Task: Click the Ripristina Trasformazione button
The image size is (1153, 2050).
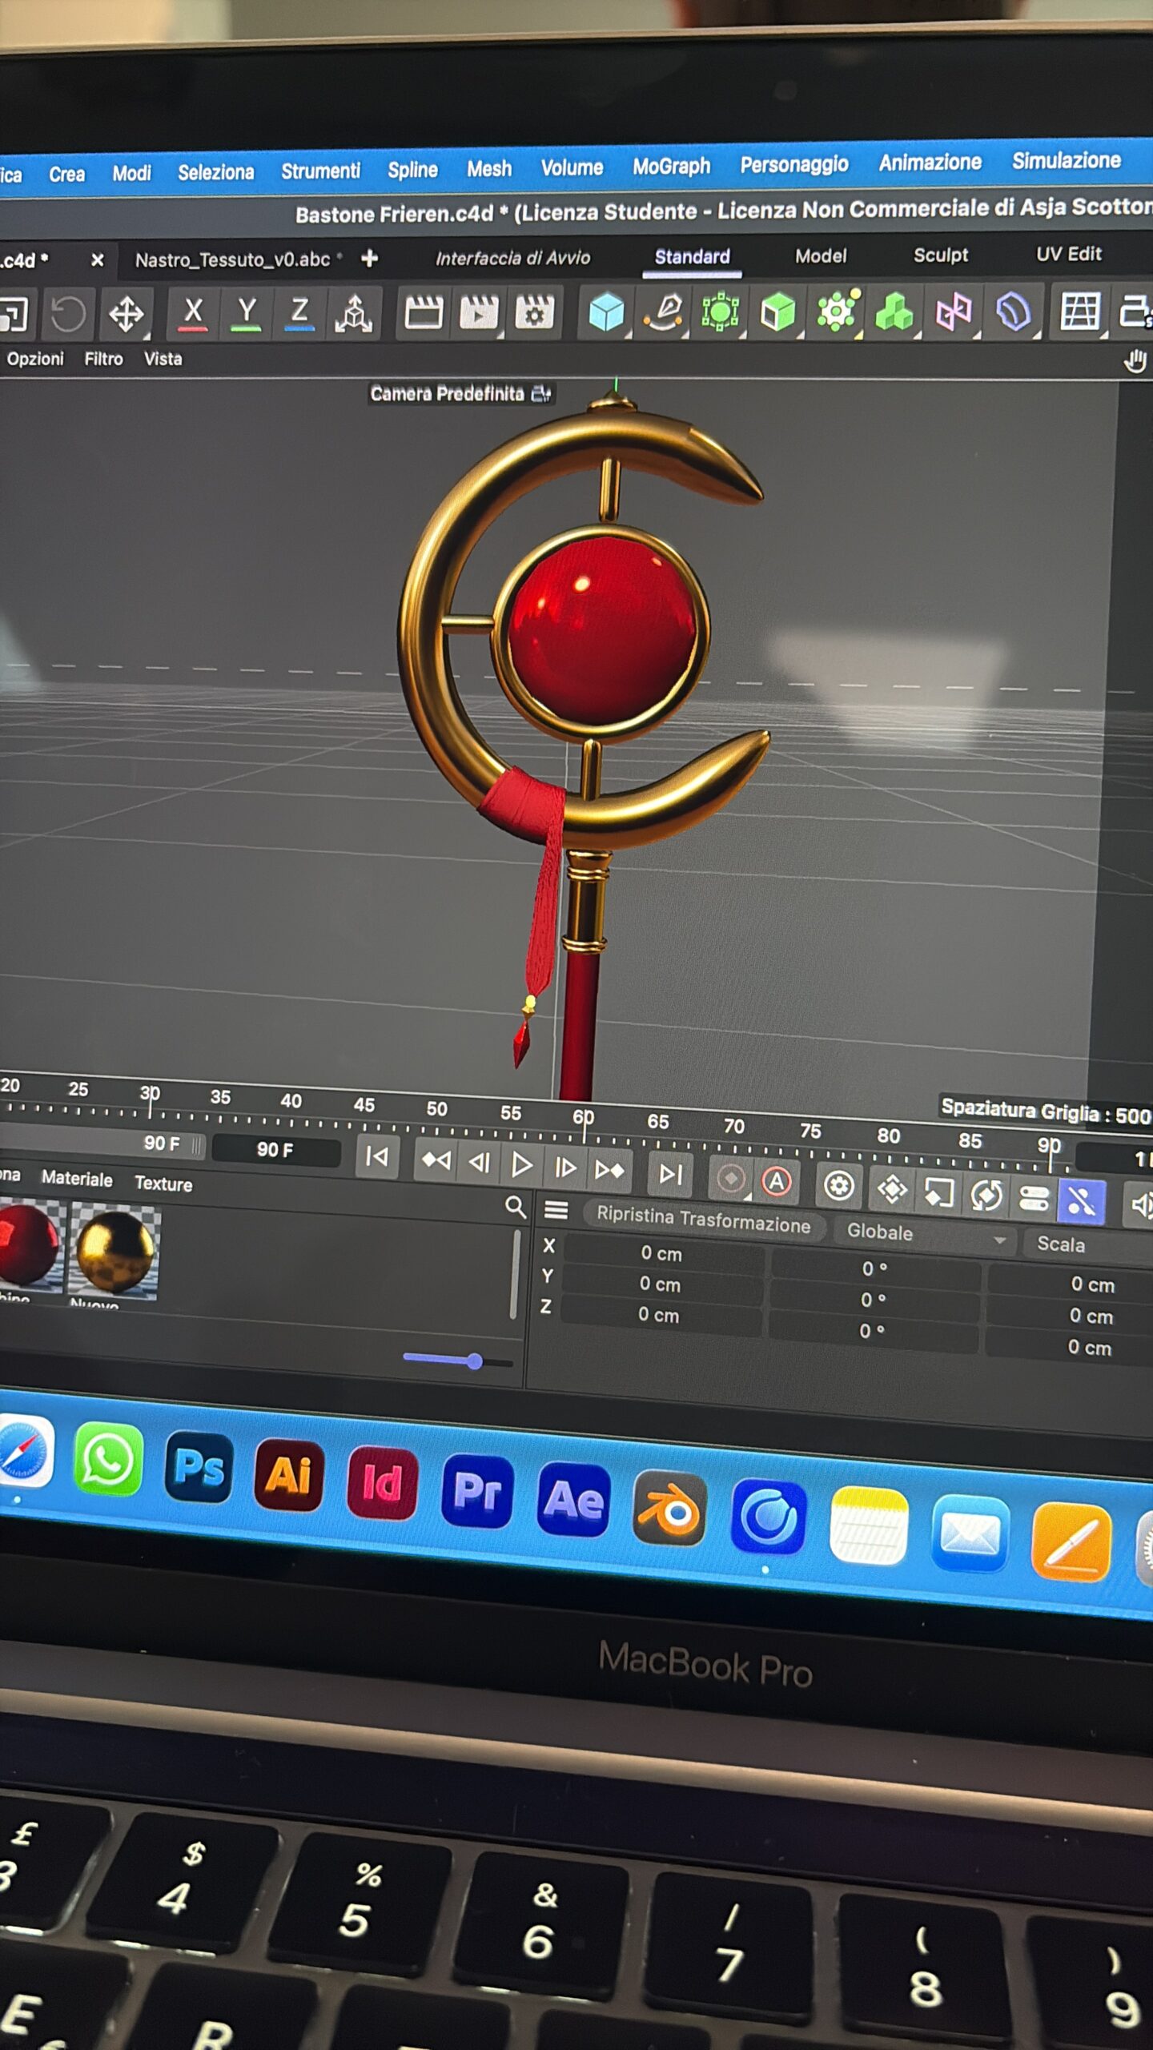Action: tap(703, 1220)
